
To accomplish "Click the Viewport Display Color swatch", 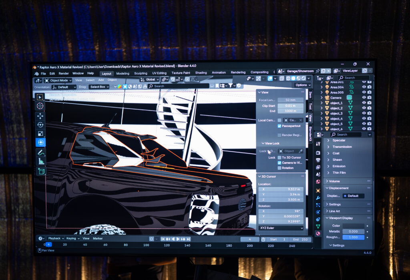I will [x=353, y=226].
